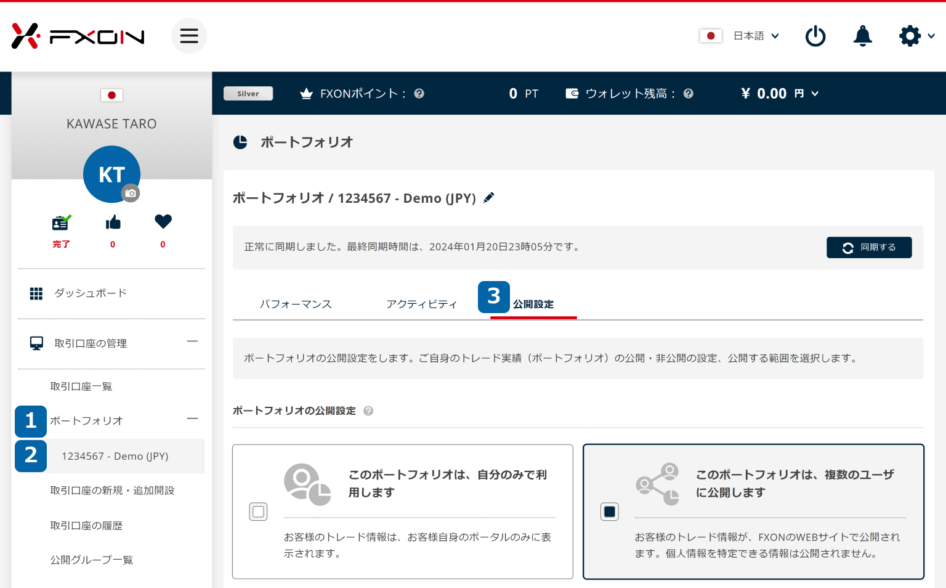Click the Silver rank badge
Image resolution: width=946 pixels, height=588 pixels.
(x=248, y=94)
